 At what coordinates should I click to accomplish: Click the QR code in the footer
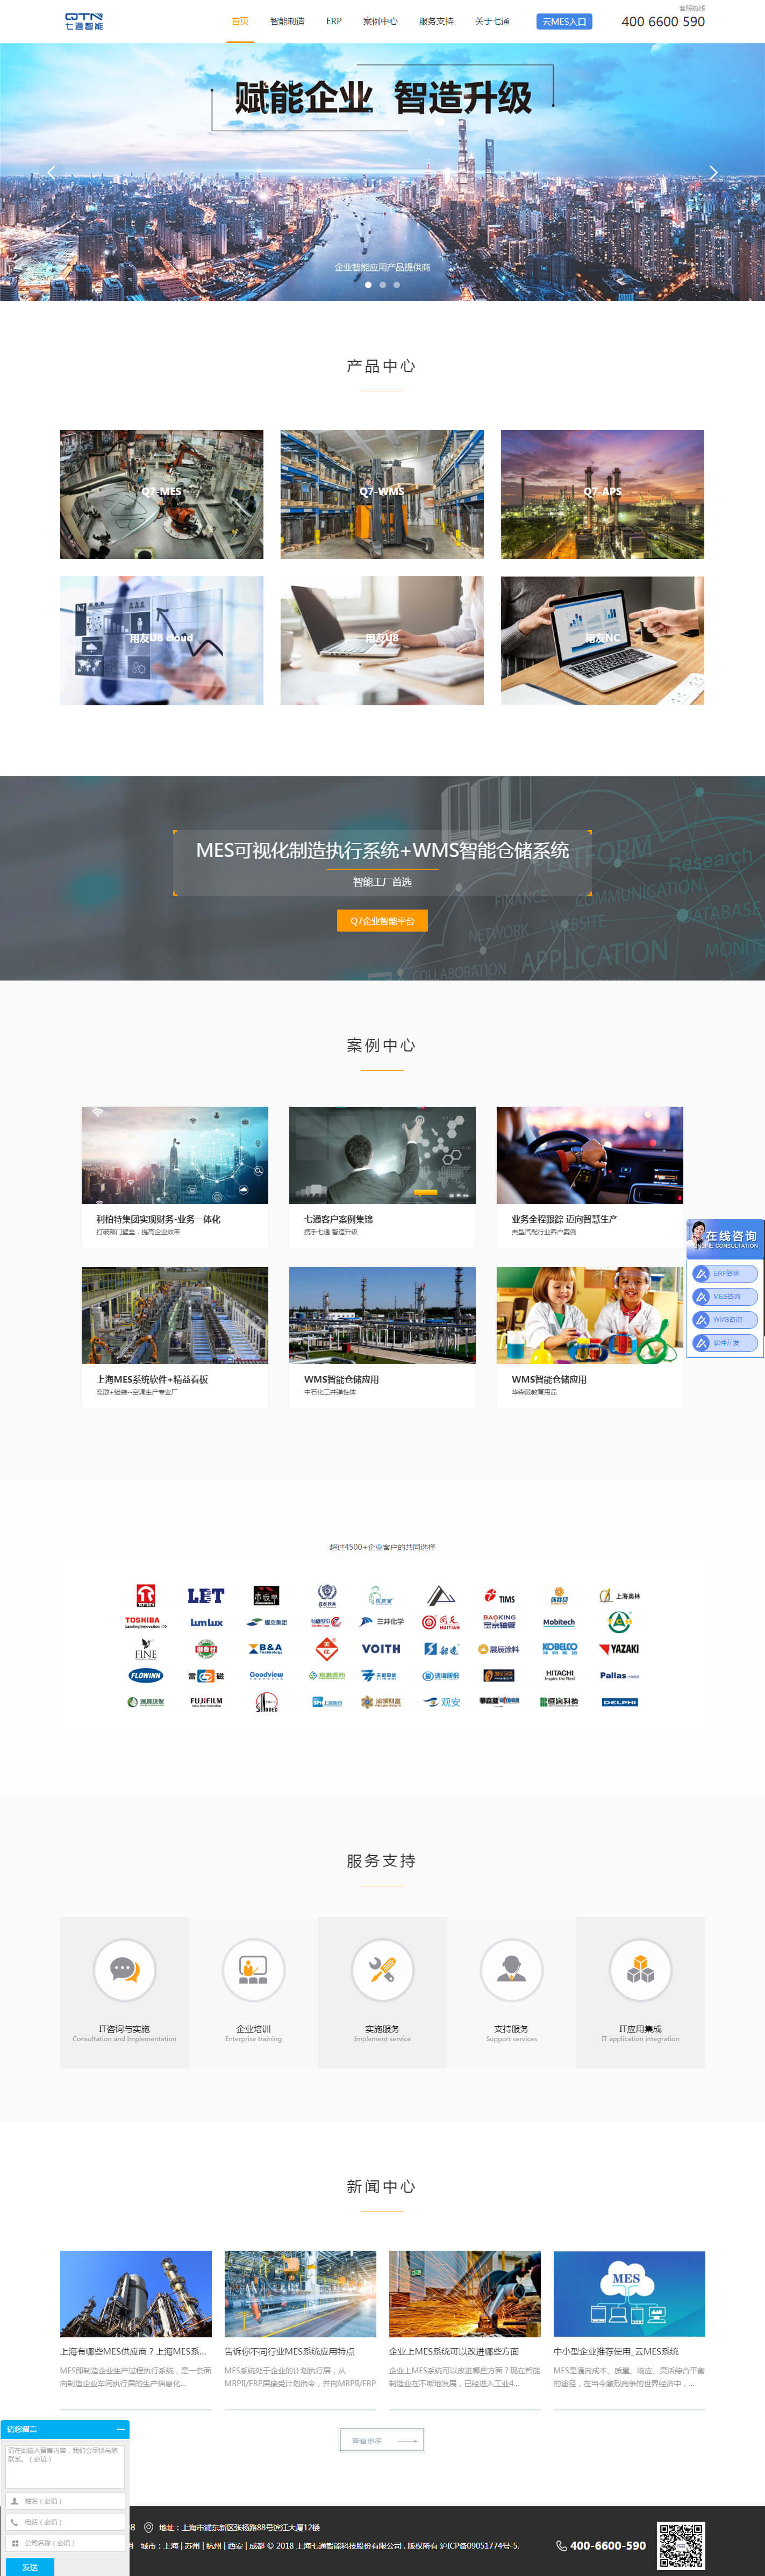(680, 2545)
